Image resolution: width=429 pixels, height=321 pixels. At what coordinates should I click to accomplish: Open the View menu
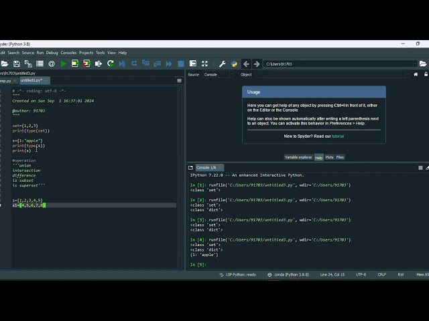pos(111,53)
